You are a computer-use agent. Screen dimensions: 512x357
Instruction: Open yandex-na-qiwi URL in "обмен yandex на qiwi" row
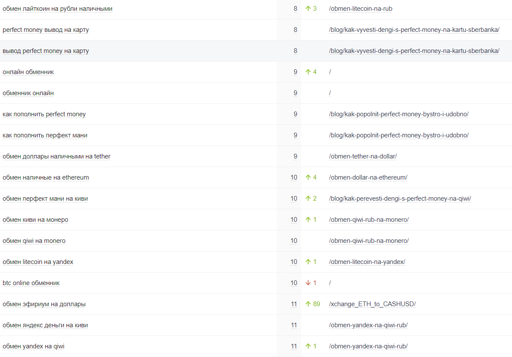click(368, 346)
